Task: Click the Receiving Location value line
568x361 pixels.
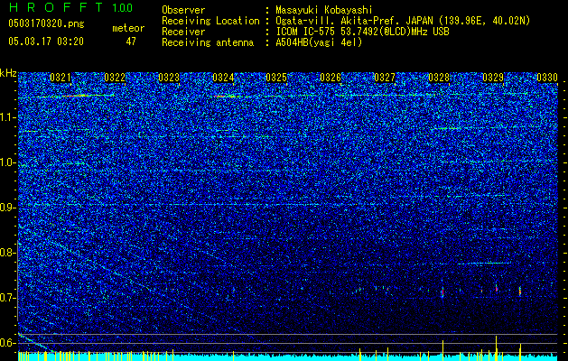Action: pos(403,21)
